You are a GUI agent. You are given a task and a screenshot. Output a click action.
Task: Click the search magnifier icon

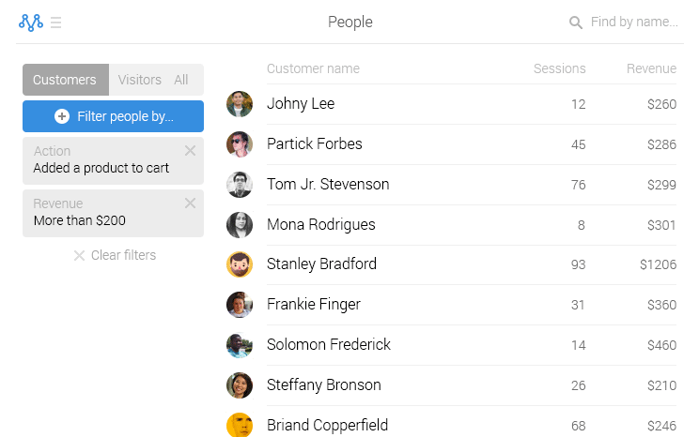click(x=576, y=23)
